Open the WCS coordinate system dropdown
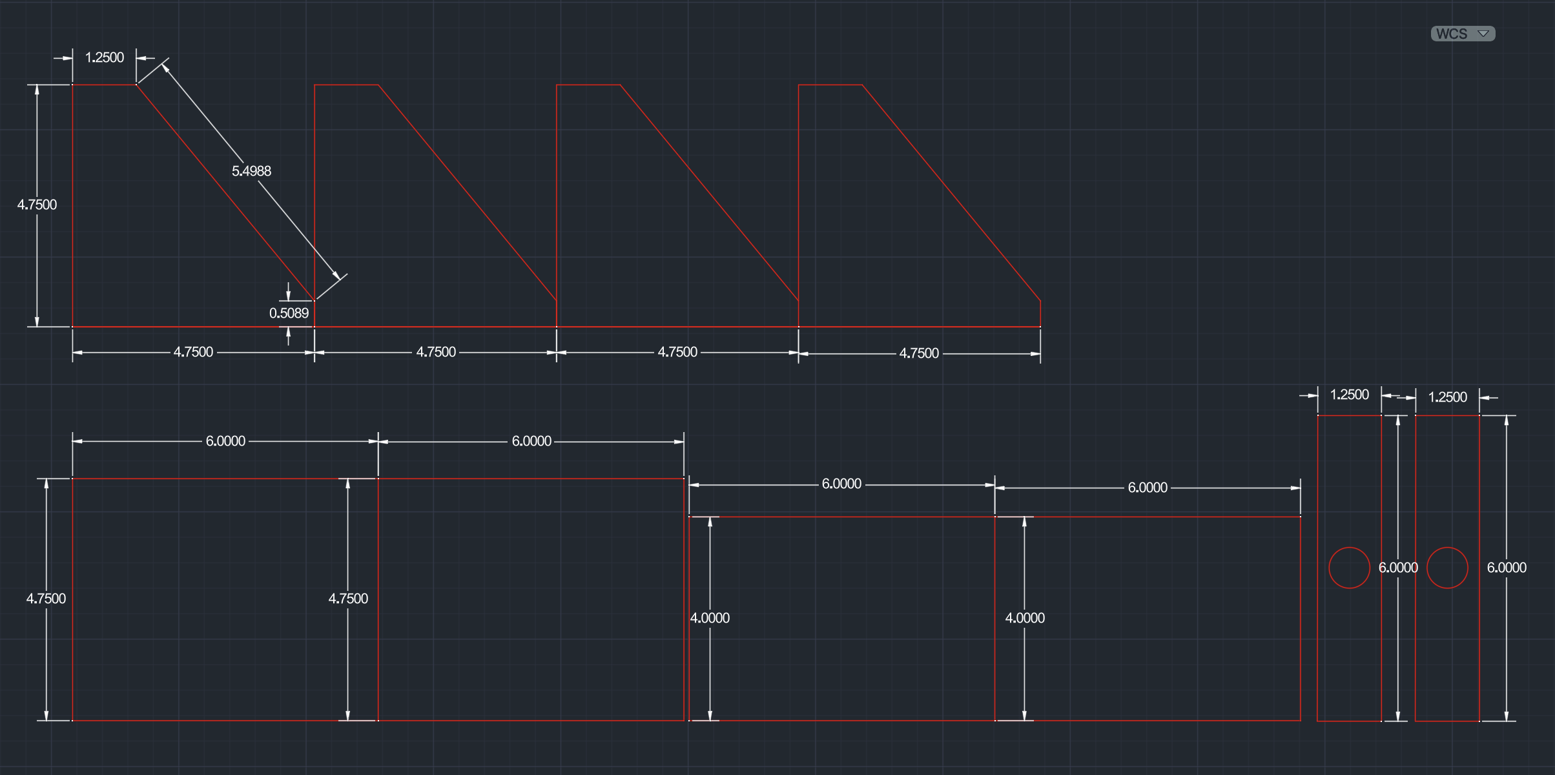This screenshot has height=775, width=1555. tap(1463, 34)
